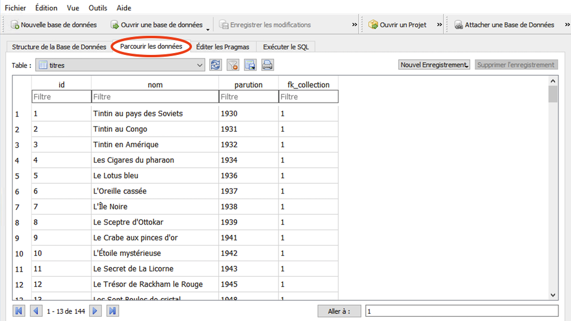The width and height of the screenshot is (571, 321).
Task: Expand the toolbar overflow chevron after Enregistrer les modifications
Action: point(355,25)
